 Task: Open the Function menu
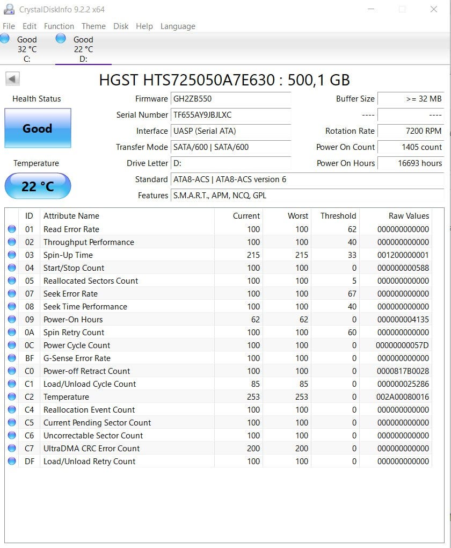(x=59, y=26)
